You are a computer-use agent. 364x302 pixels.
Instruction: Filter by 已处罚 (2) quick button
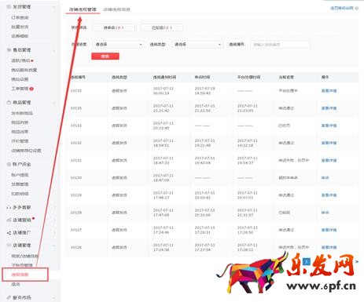pyautogui.click(x=162, y=27)
